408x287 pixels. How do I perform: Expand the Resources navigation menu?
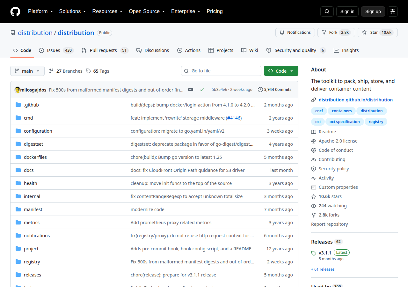coord(107,11)
